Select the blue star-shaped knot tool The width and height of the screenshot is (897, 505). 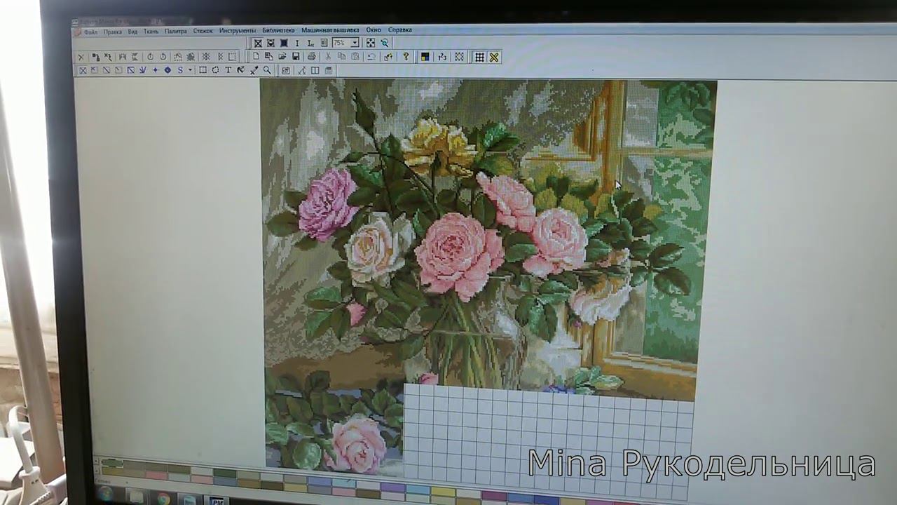pyautogui.click(x=155, y=70)
